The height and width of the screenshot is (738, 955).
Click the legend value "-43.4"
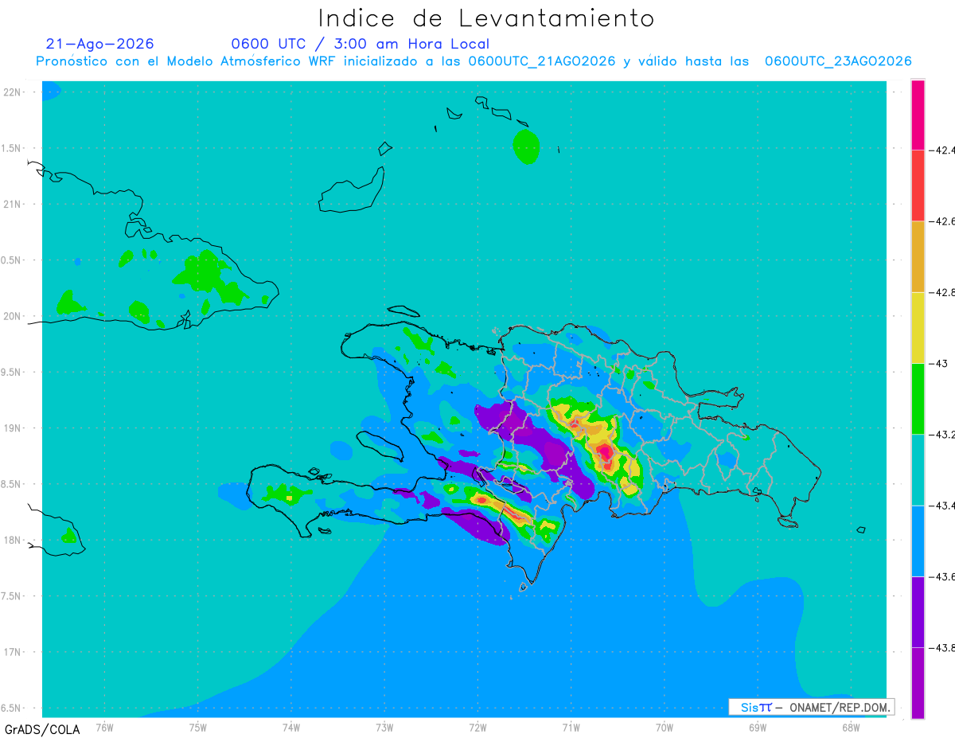click(x=941, y=506)
